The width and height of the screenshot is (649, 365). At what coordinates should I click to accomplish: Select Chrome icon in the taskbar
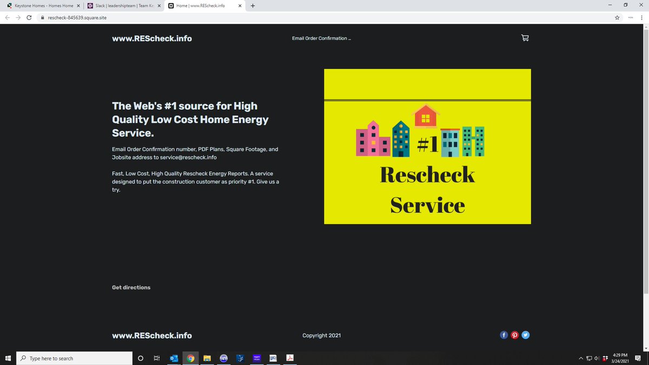point(190,358)
